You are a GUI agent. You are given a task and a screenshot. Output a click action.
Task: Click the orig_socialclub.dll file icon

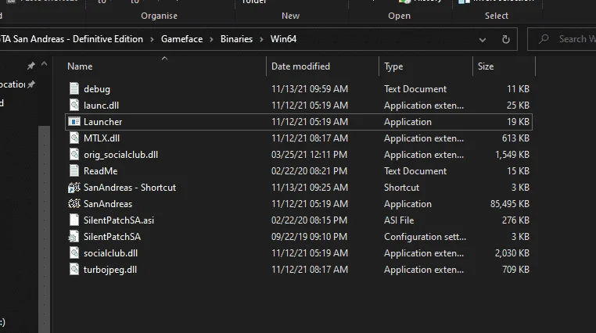pyautogui.click(x=74, y=155)
